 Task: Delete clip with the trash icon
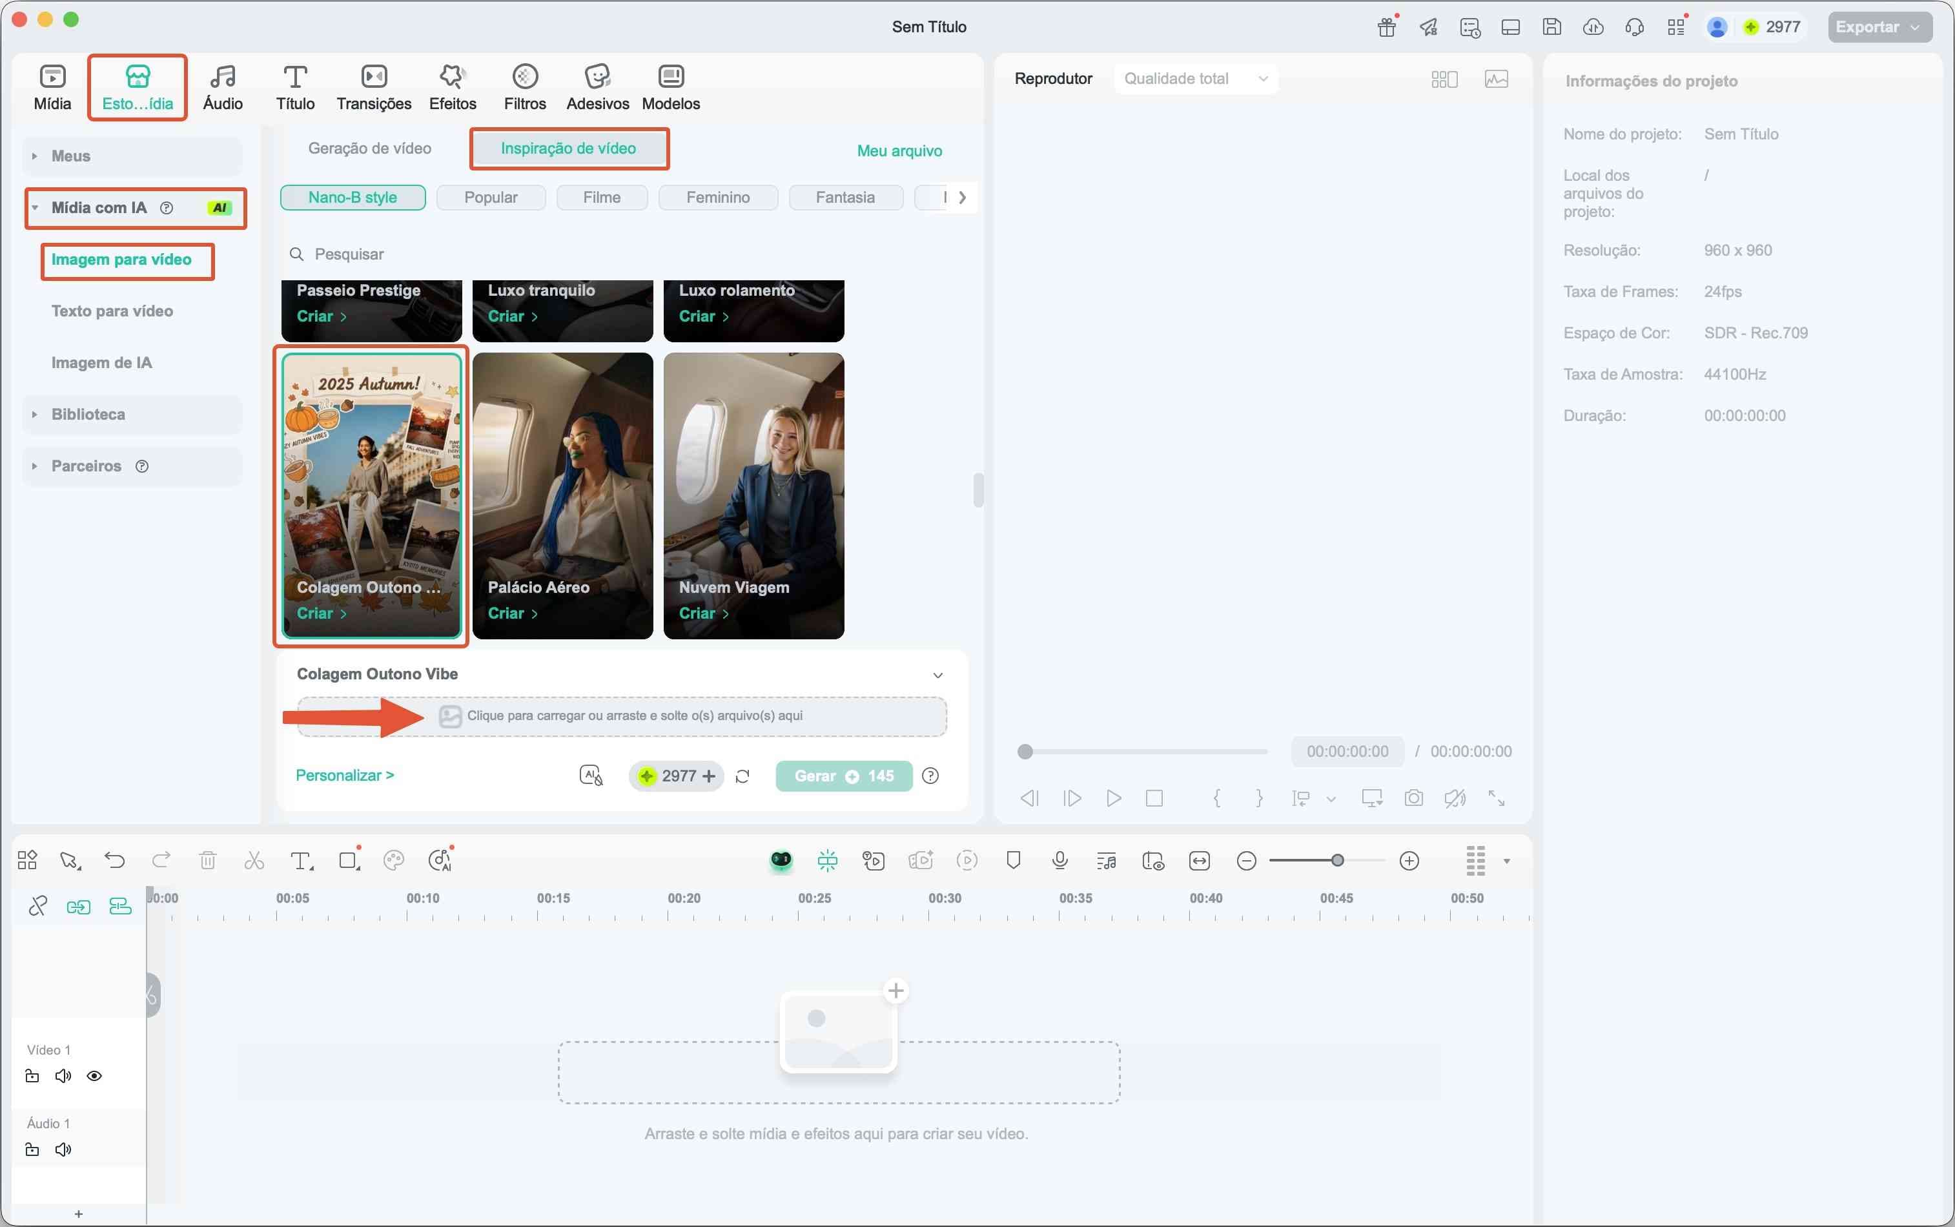[x=208, y=860]
